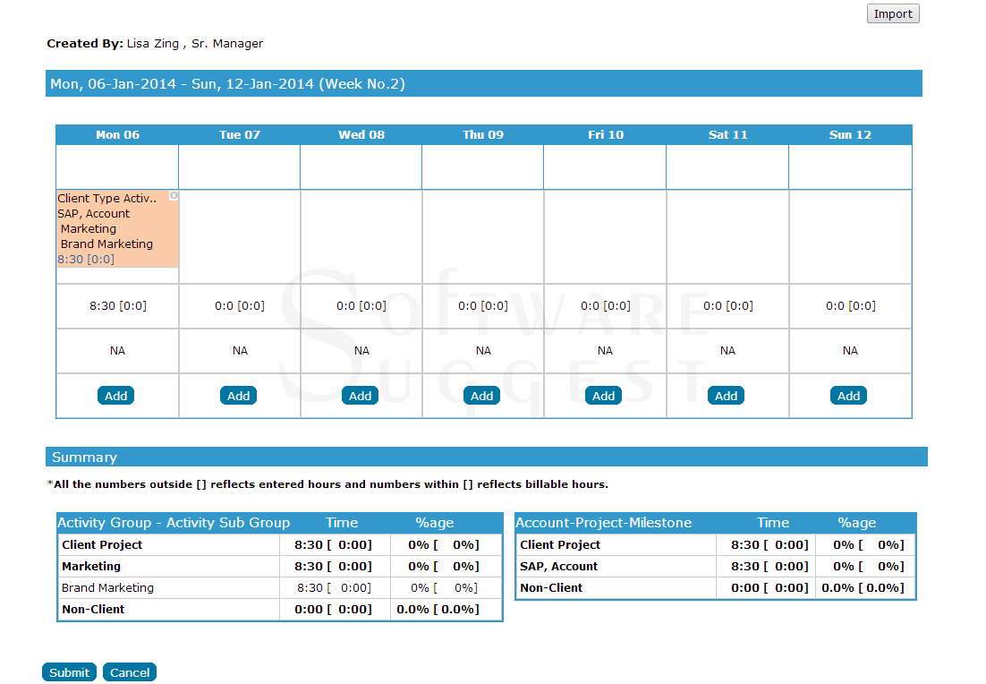Add a new entry under Thu 09
The image size is (986, 684).
(x=481, y=395)
